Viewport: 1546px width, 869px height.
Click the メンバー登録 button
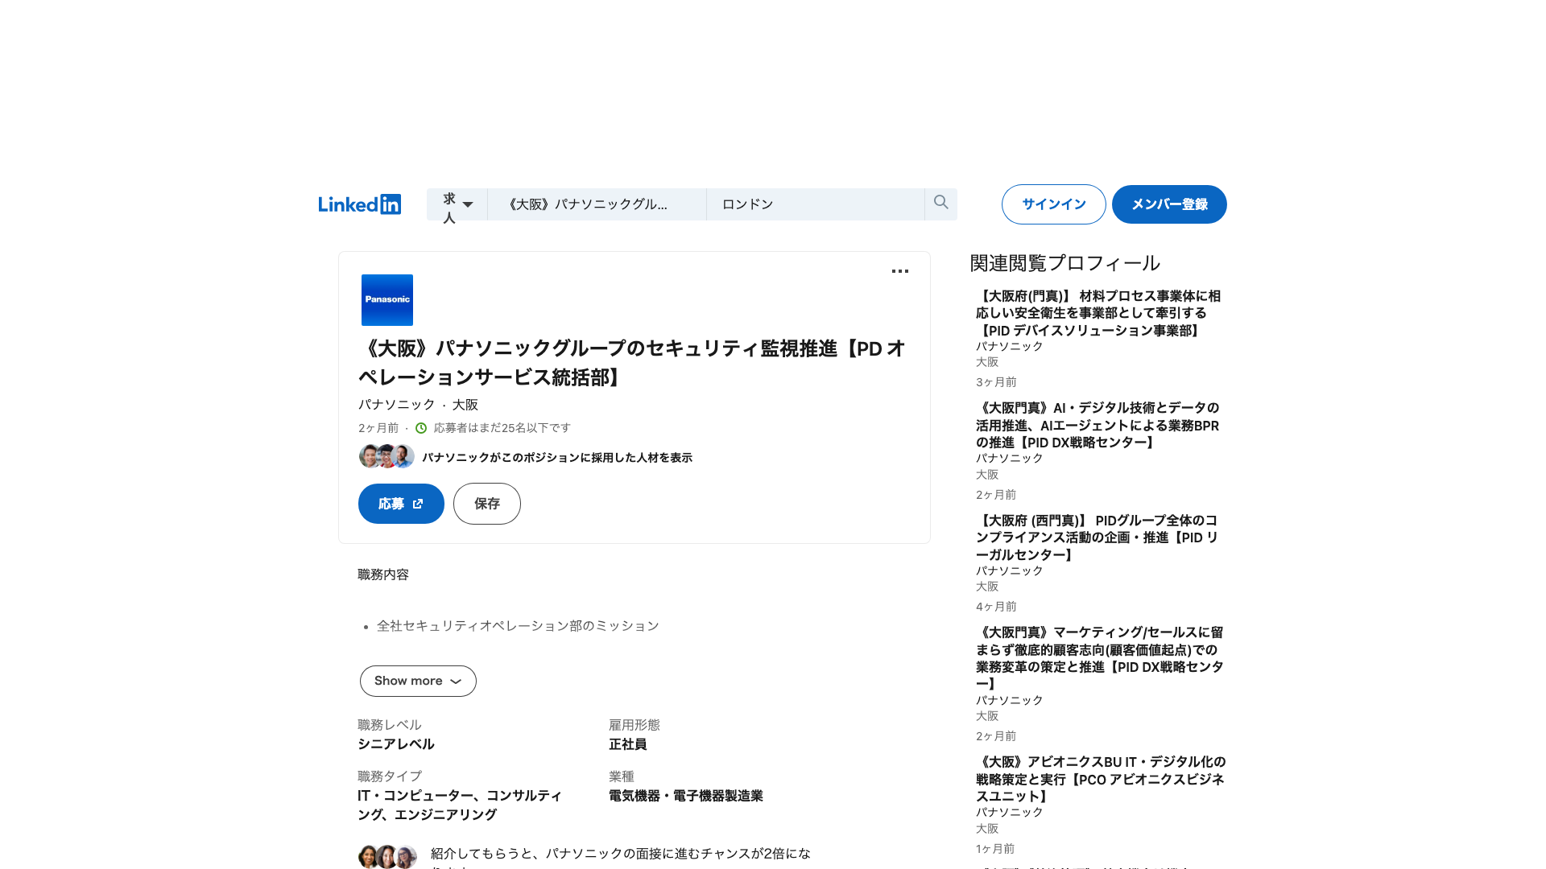pyautogui.click(x=1169, y=204)
